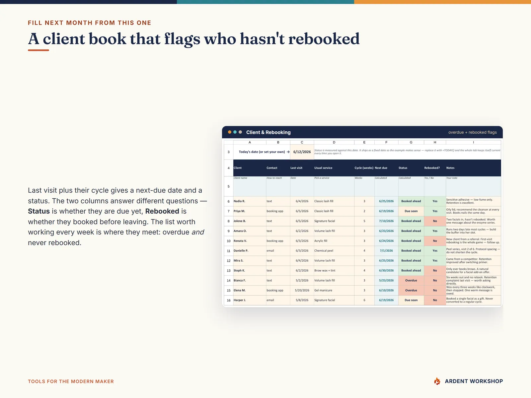Select column G header
Viewport: 531px width, 398px height.
(411, 142)
